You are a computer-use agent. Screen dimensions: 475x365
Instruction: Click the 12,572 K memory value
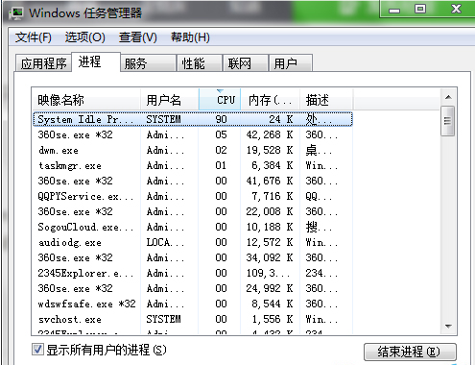pos(270,242)
